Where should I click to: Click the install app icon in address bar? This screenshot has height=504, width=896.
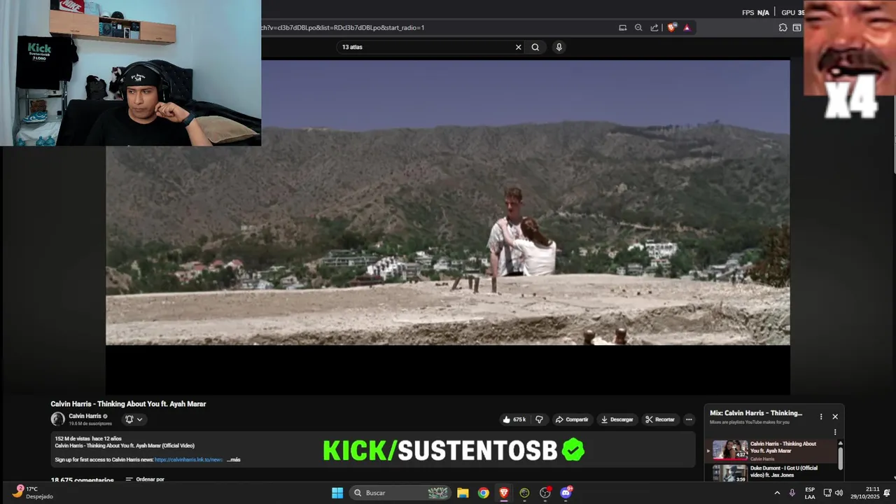tap(622, 28)
